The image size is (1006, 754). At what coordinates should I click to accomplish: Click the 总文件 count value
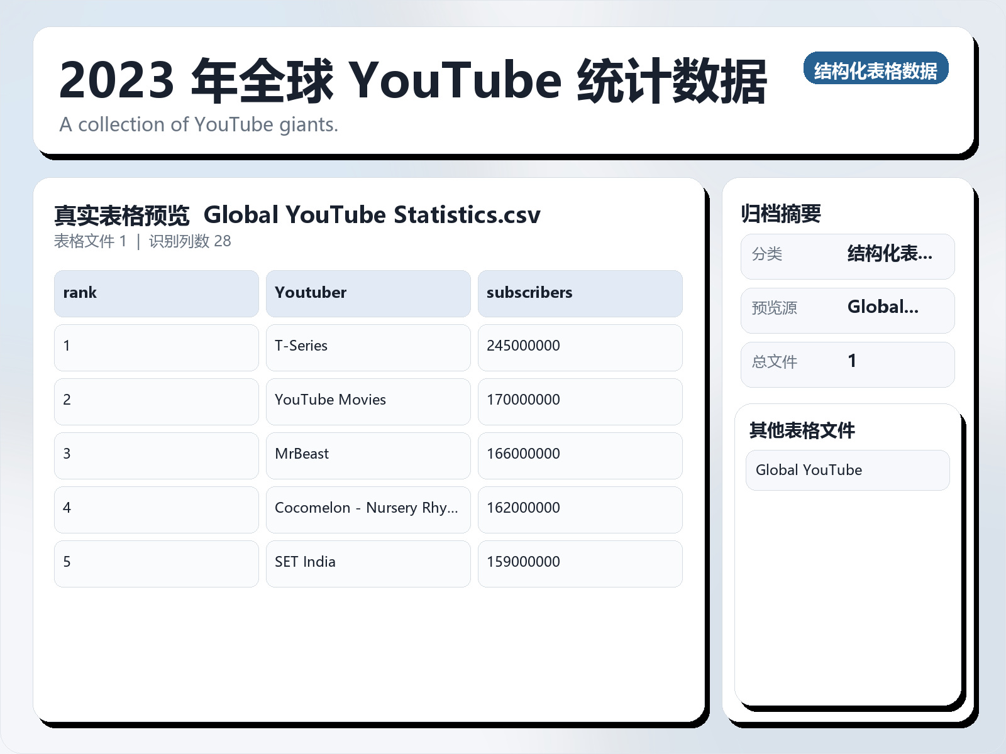pos(852,361)
